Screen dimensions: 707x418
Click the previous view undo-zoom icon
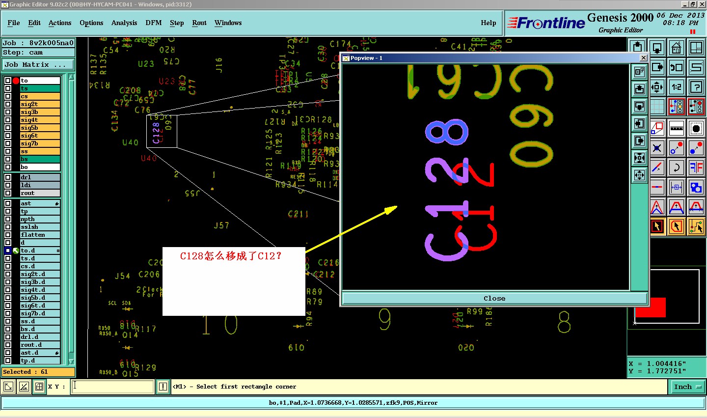pos(677,67)
